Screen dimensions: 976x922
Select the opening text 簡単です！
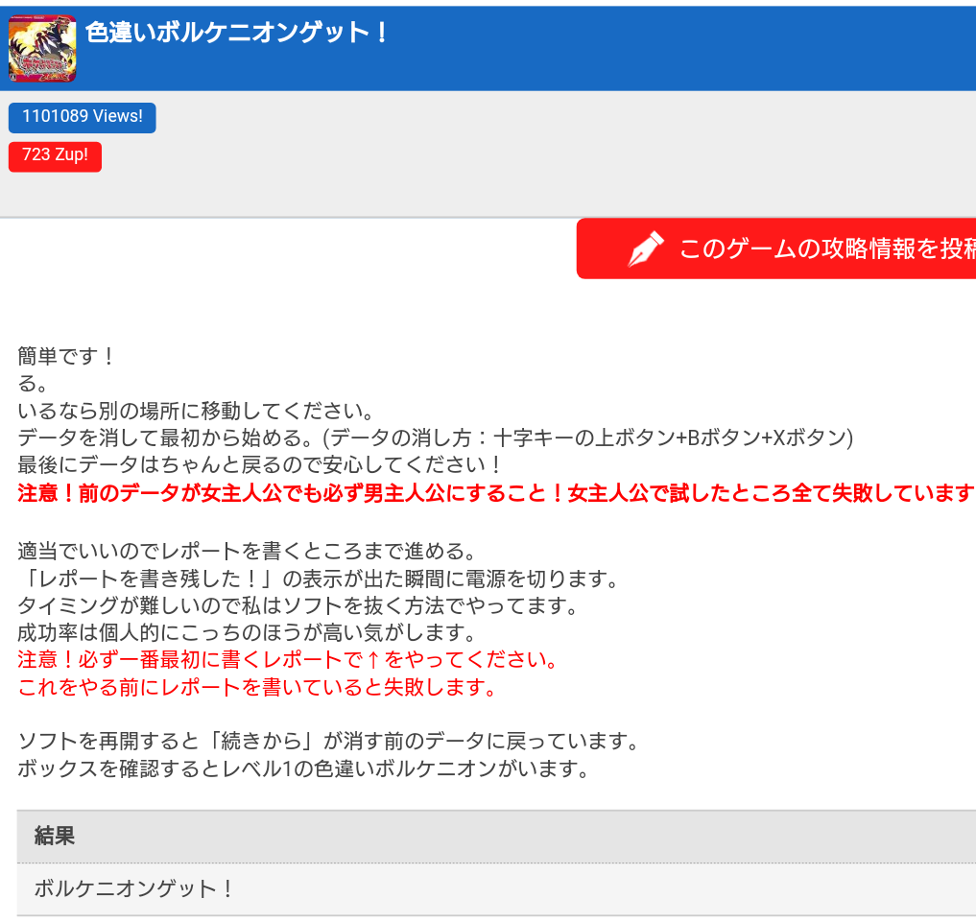pos(67,357)
